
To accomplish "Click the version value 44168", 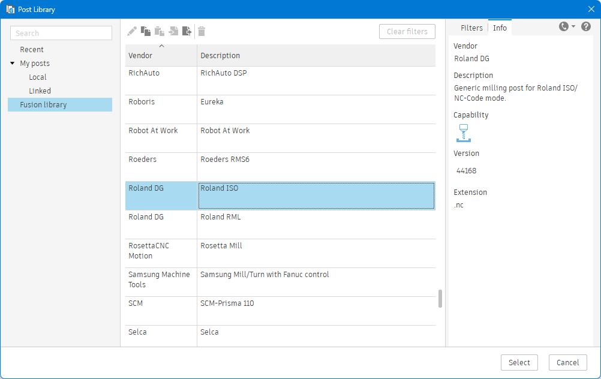I will (x=466, y=171).
